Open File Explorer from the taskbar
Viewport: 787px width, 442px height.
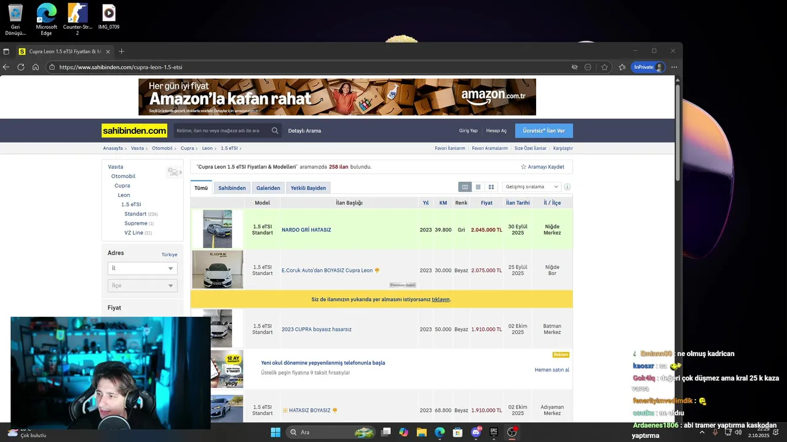(422, 432)
